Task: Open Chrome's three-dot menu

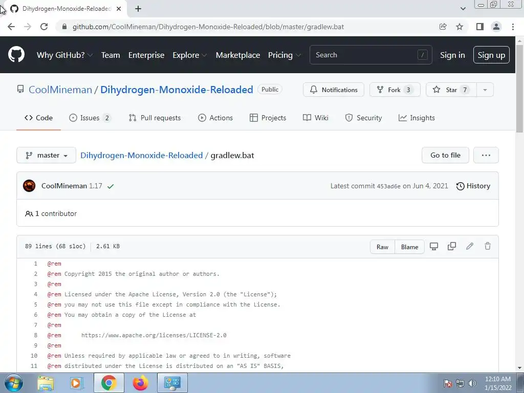Action: point(513,27)
